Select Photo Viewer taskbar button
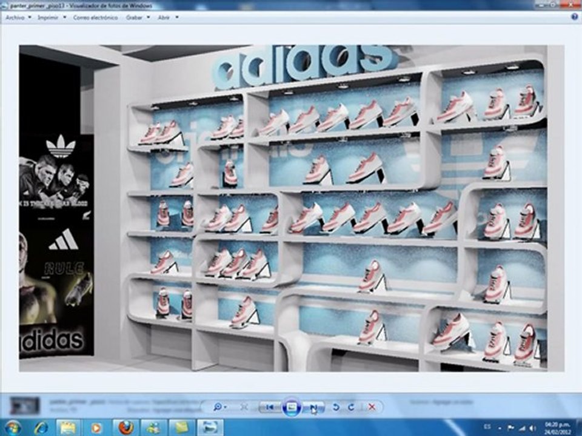The width and height of the screenshot is (582, 436). pyautogui.click(x=210, y=428)
